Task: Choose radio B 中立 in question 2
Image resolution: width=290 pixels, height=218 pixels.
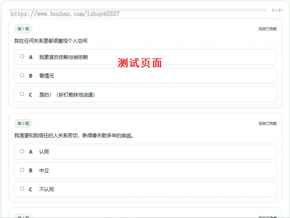Action: point(22,170)
